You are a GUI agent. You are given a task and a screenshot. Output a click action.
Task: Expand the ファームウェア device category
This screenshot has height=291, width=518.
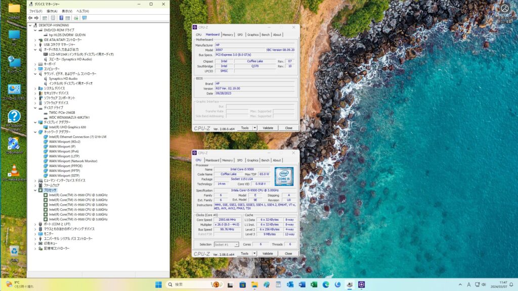point(35,185)
